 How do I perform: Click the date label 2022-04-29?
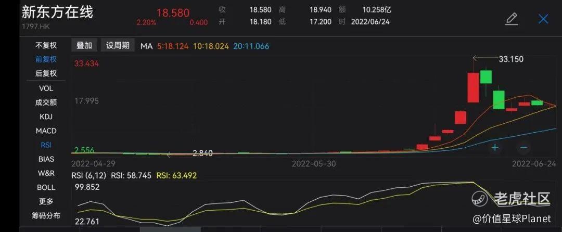click(x=93, y=164)
